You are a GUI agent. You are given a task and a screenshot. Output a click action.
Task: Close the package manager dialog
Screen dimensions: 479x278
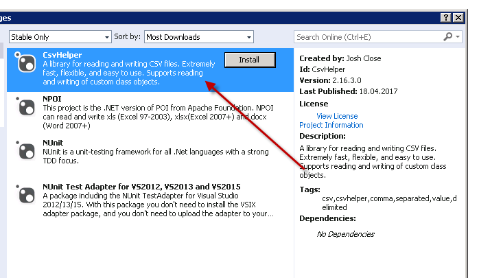pos(458,18)
